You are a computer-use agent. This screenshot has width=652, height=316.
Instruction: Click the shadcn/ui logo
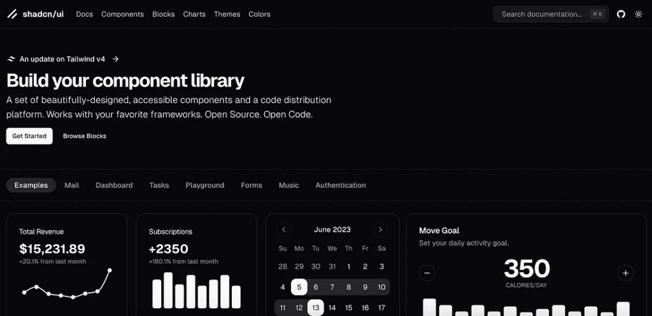click(x=36, y=14)
